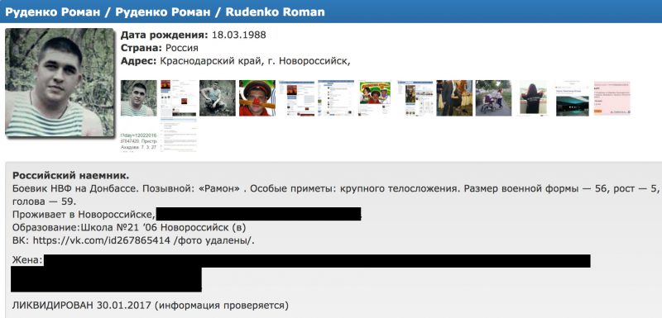662x318 pixels.
Task: Open the pink text screenshot thumbnail
Action: (x=612, y=98)
